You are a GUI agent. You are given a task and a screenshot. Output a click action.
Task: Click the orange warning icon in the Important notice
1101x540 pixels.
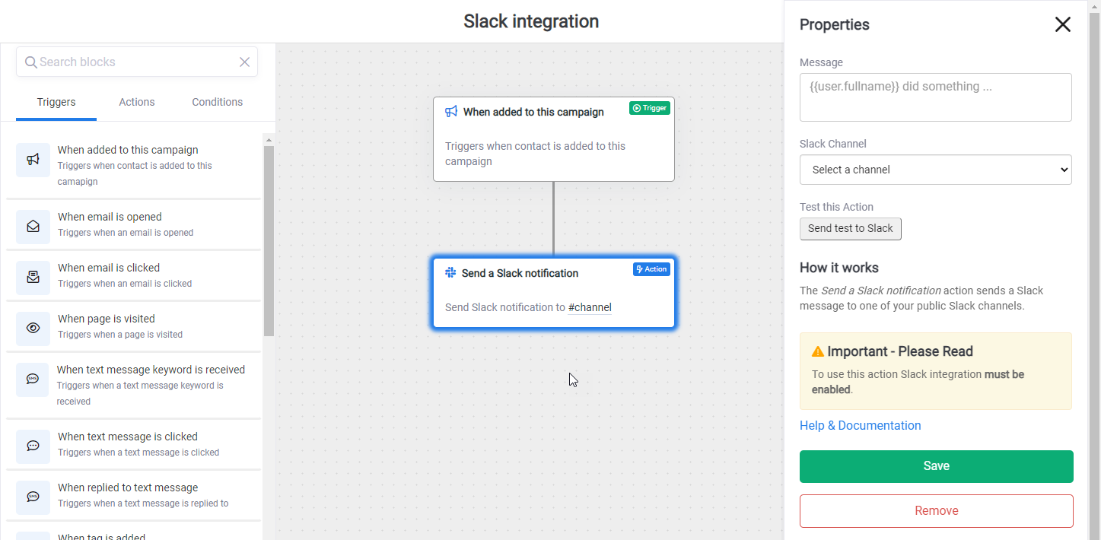pyautogui.click(x=818, y=351)
